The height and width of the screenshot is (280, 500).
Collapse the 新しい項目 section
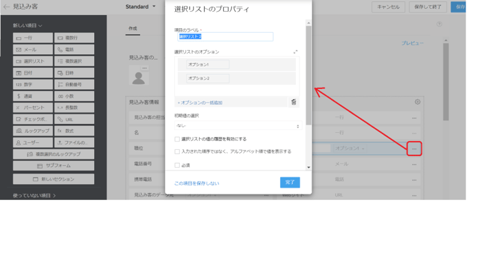click(x=27, y=25)
